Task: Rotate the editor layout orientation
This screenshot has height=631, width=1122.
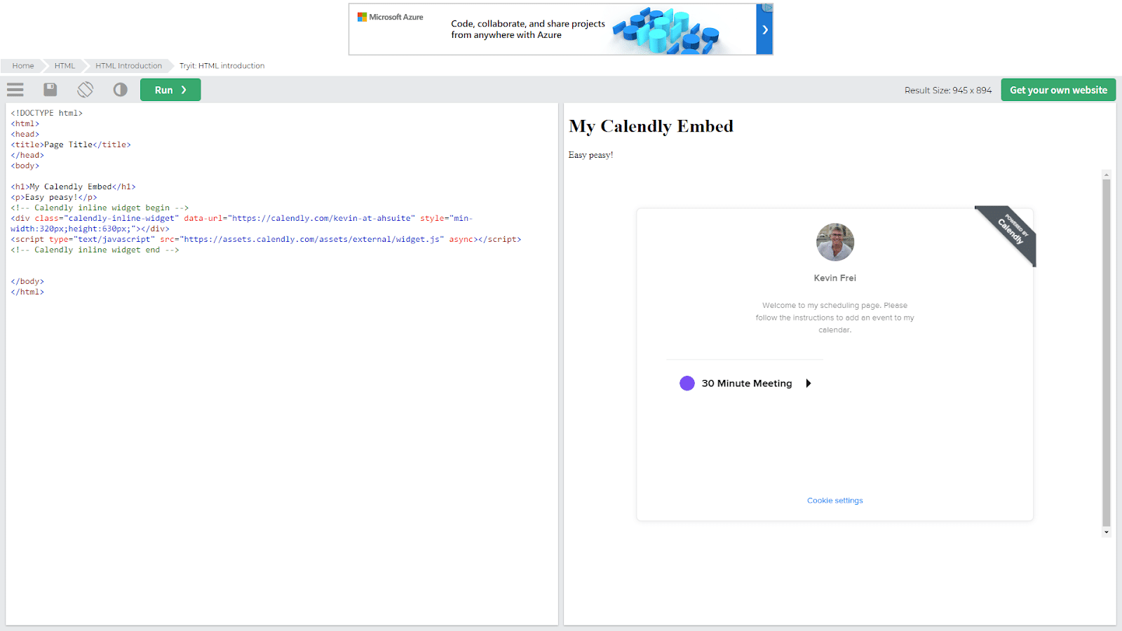Action: 86,90
